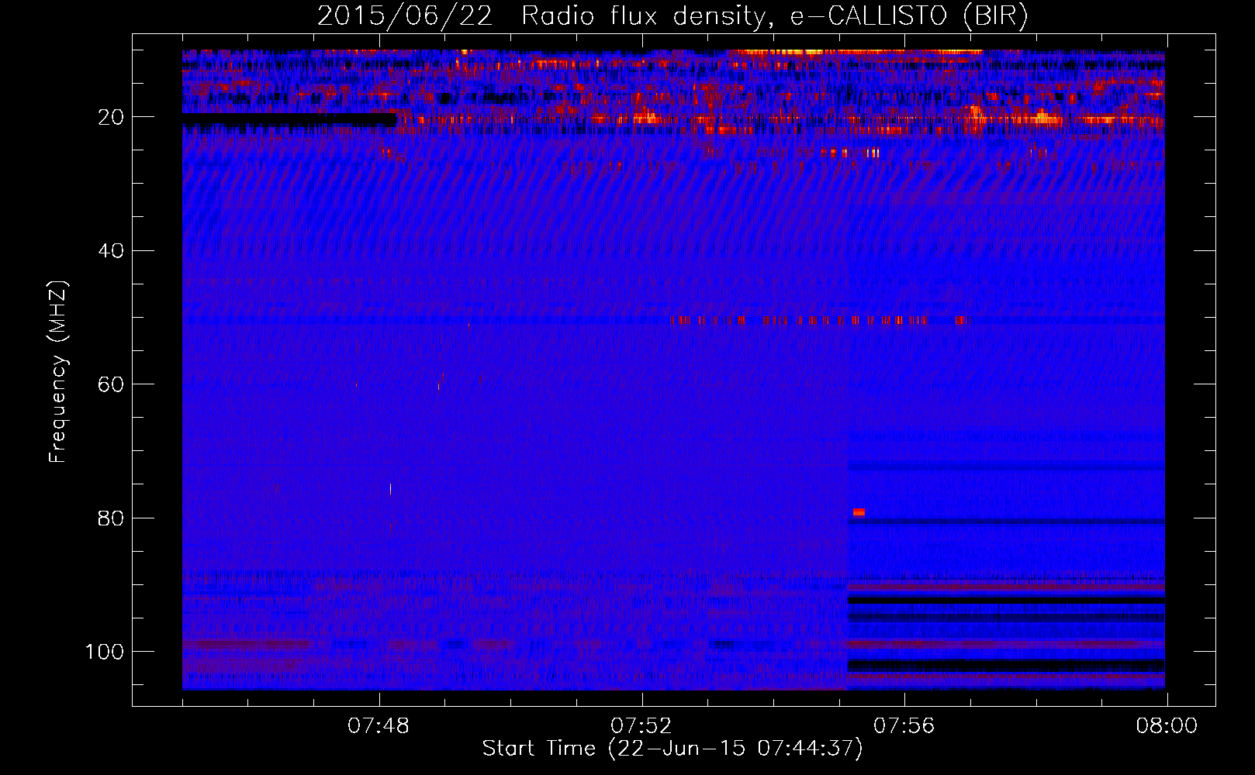The image size is (1255, 775).
Task: Click the 'Start Time (22-Jun-15 07:44:37)' label
Action: tap(672, 749)
